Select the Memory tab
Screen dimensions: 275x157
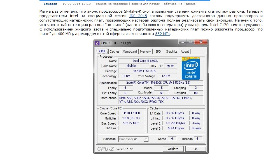click(x=145, y=51)
